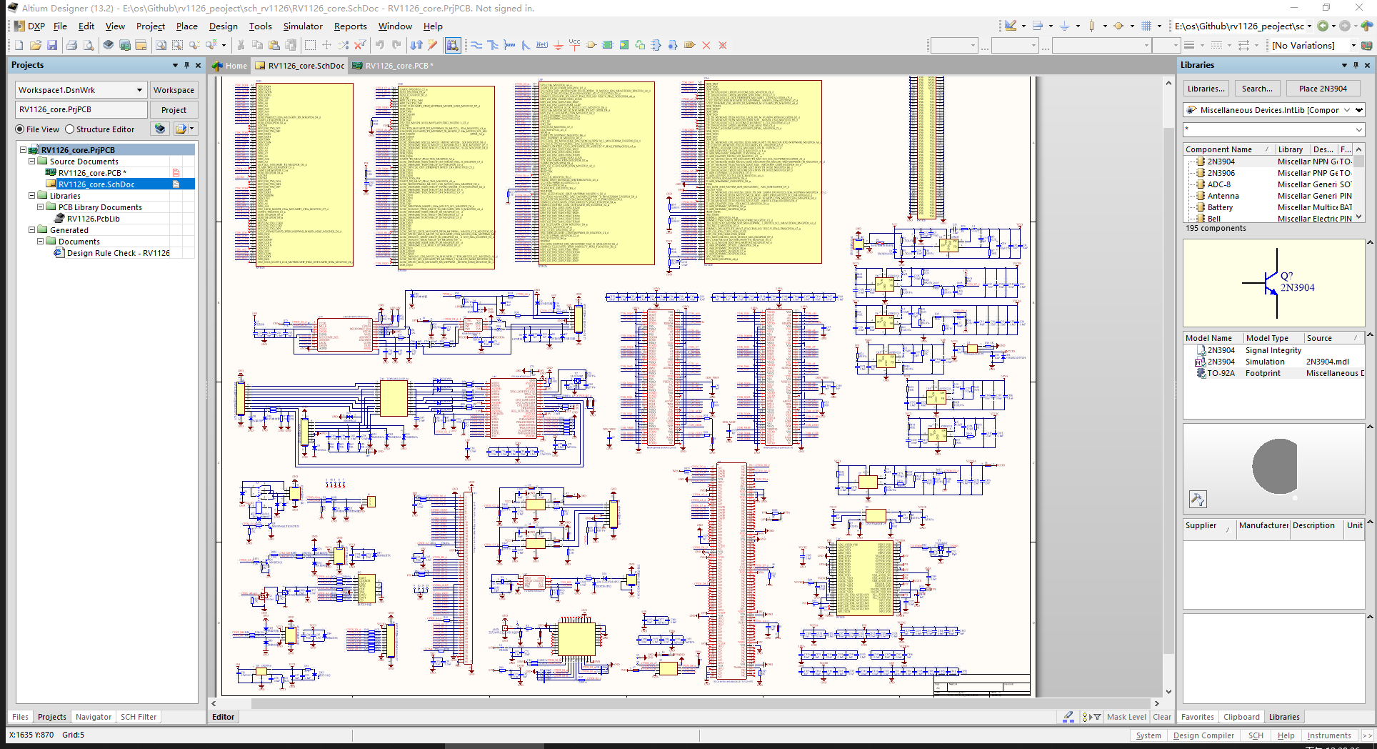Collapse the Source Documents folder
The width and height of the screenshot is (1377, 749).
pyautogui.click(x=32, y=162)
